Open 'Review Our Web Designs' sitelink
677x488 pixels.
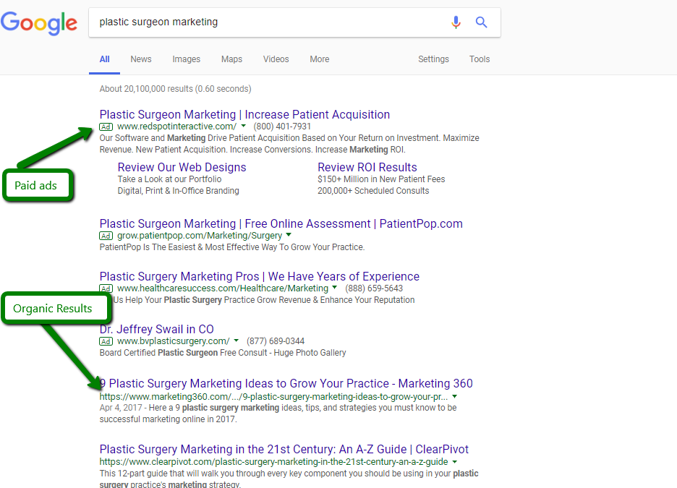click(x=182, y=168)
